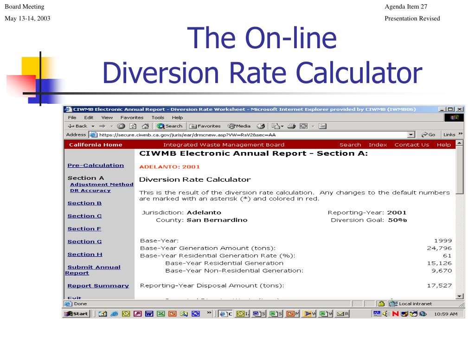Open the Edit menu
Screen dimensions: 475x356
89,117
